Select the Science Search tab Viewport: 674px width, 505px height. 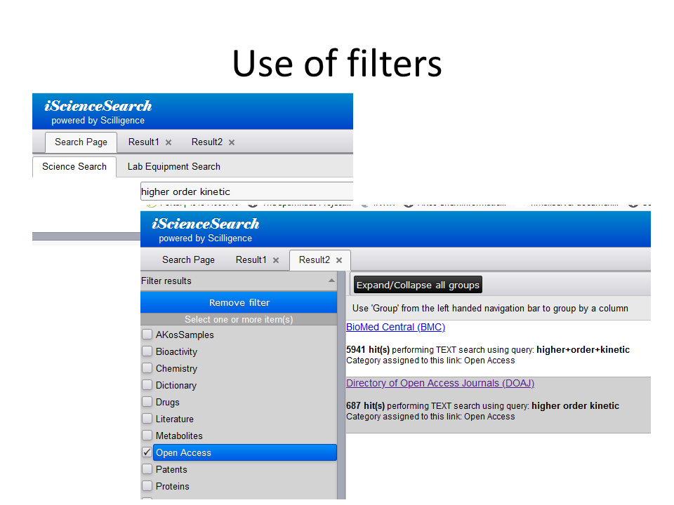74,167
